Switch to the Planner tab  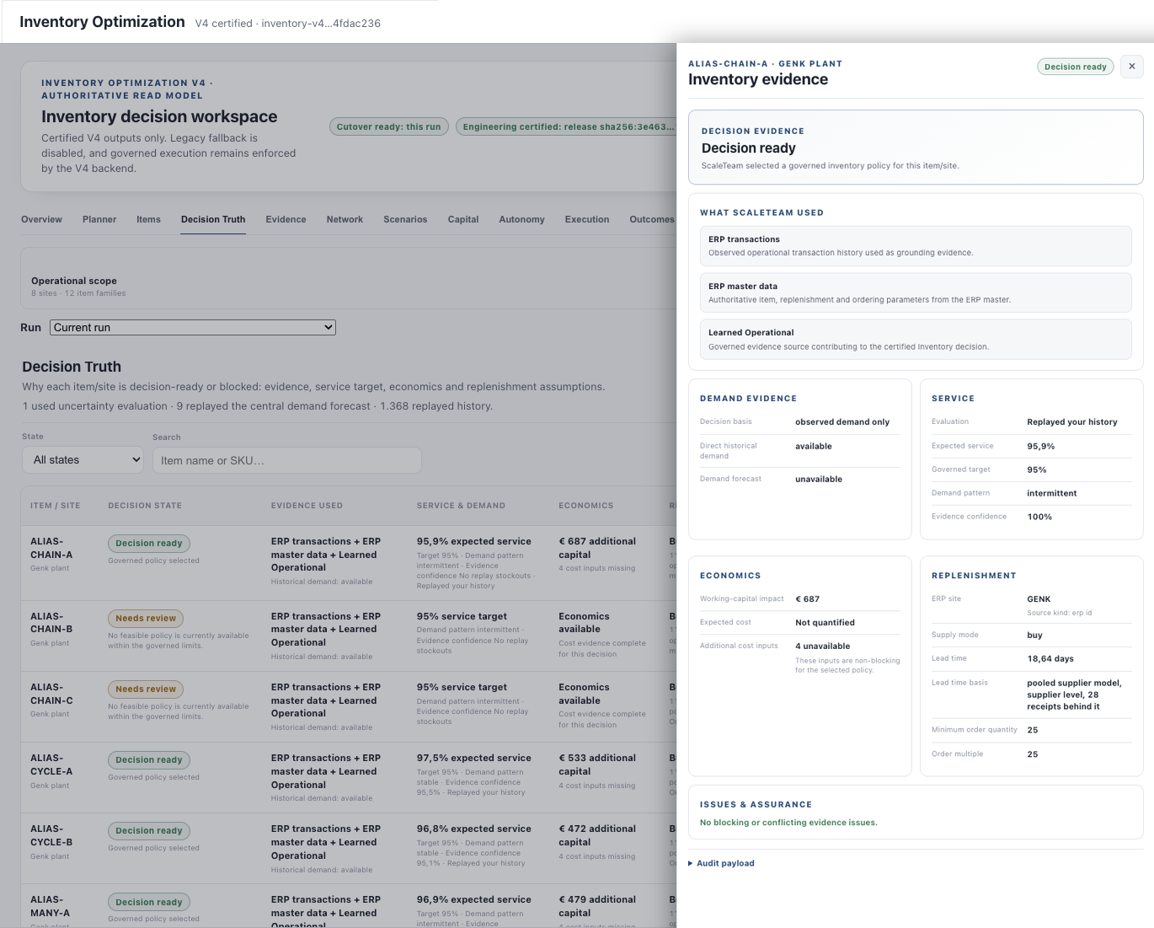pyautogui.click(x=99, y=219)
